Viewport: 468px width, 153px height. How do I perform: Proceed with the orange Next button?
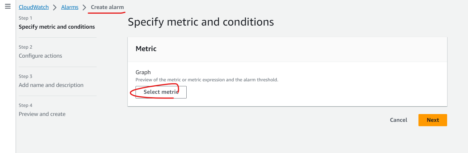click(433, 120)
